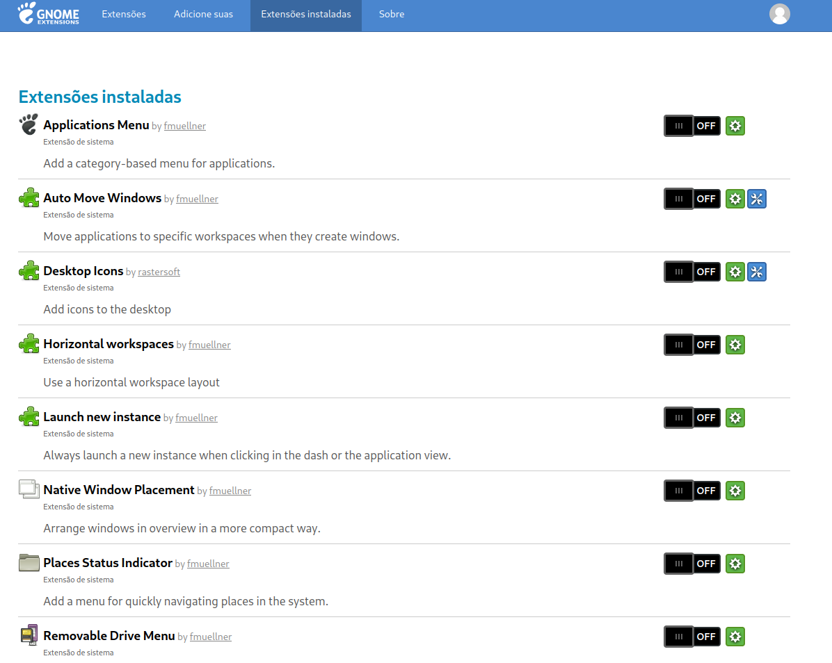
Task: Click 'Arrange windows in overview' description
Action: point(182,528)
